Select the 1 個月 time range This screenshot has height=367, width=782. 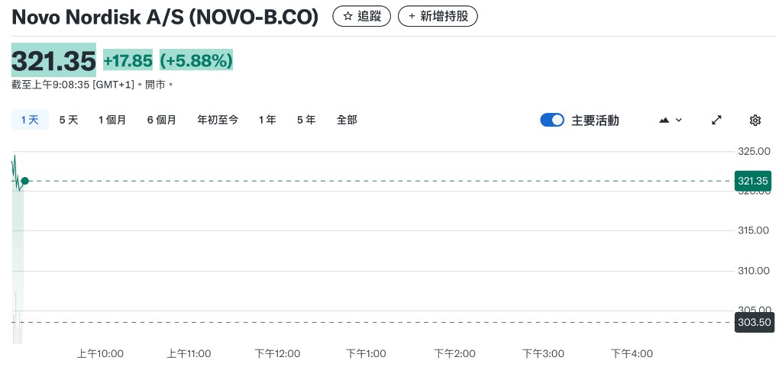pyautogui.click(x=112, y=120)
